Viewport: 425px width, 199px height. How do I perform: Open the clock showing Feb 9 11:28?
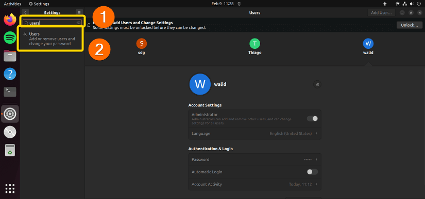222,4
